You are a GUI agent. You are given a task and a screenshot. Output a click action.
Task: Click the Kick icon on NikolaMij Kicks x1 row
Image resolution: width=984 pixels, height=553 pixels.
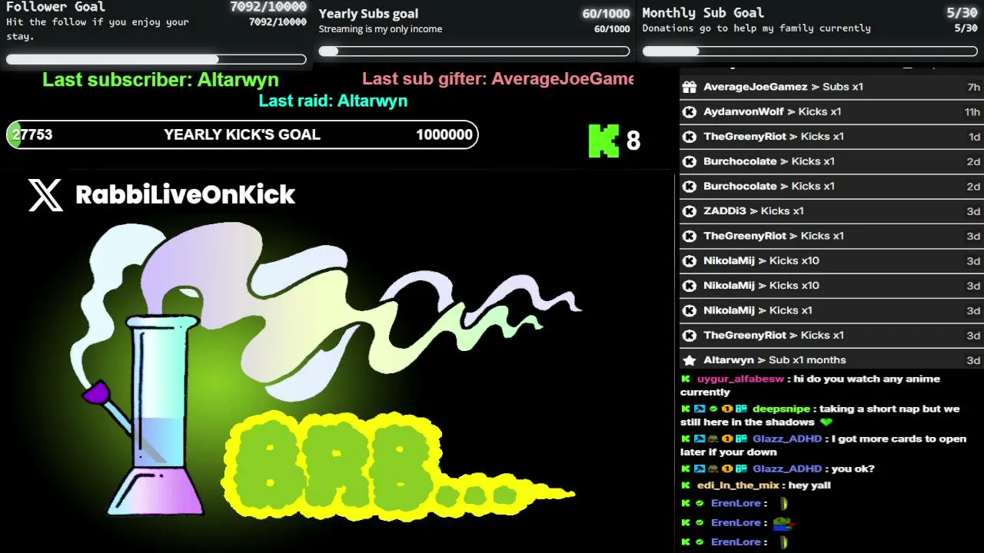[690, 310]
